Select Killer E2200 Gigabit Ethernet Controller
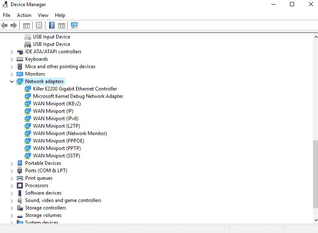The image size is (318, 233). [75, 89]
